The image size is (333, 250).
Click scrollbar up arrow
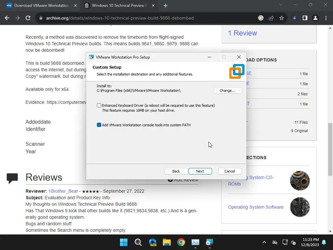point(330,28)
